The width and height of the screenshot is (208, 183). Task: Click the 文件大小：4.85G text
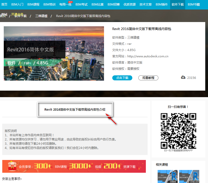[x=124, y=50]
